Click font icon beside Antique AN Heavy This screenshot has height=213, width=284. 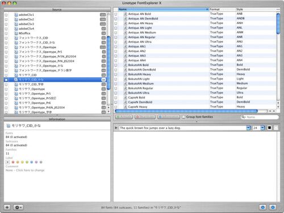tap(125, 23)
